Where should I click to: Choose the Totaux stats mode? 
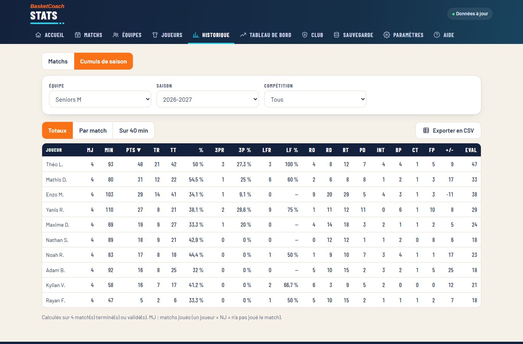point(57,130)
